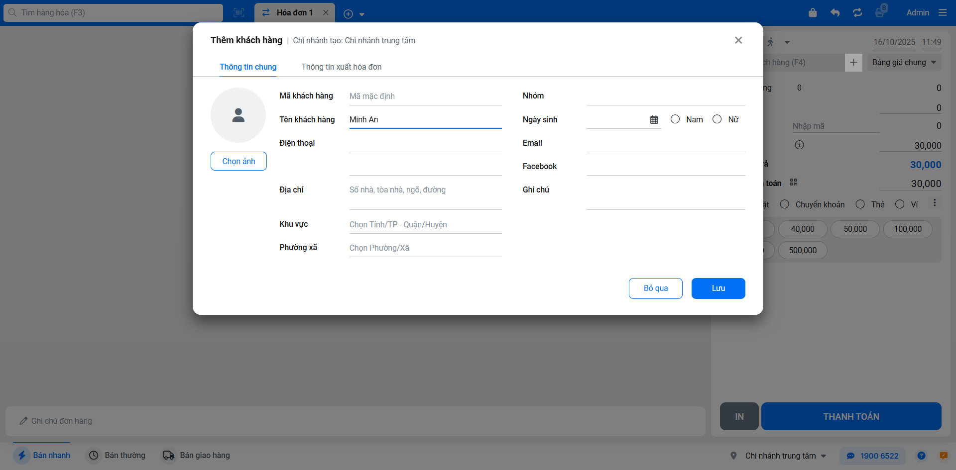Screen dimensions: 956x470
Task: Open the shopping bag icon
Action: coord(813,13)
